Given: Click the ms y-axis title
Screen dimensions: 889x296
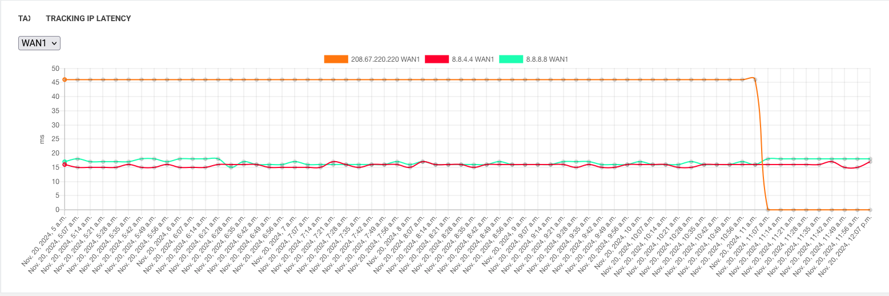Looking at the screenshot, I should [x=42, y=139].
